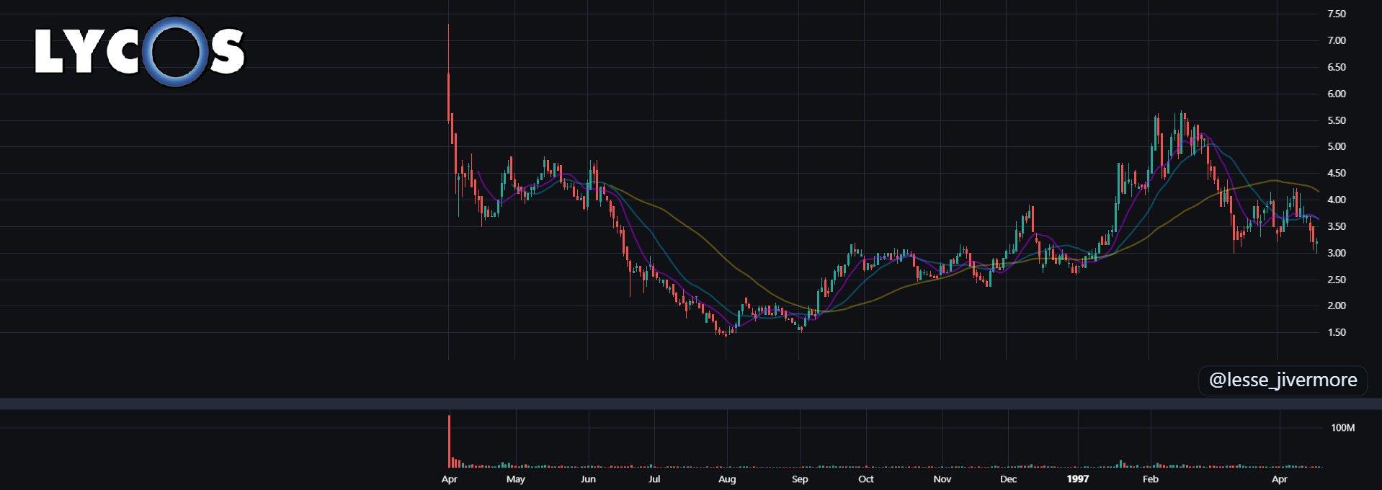Open the @lesse_jivermore handle label

(x=1283, y=380)
